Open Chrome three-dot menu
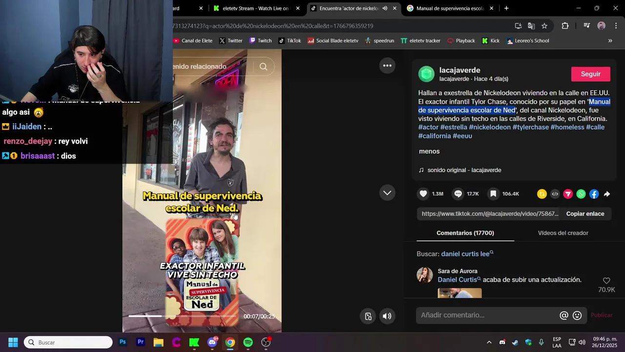This screenshot has width=625, height=352. click(616, 26)
